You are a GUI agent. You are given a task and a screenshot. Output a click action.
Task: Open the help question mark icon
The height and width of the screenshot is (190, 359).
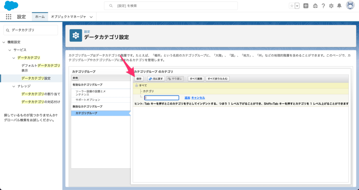tap(323, 6)
